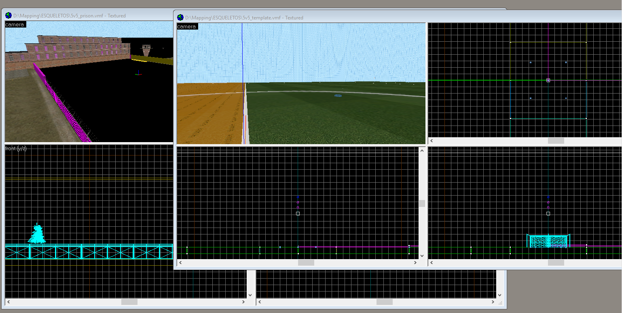This screenshot has height=313, width=622.
Task: Click left scroll arrow of template top-right view
Action: [432, 141]
